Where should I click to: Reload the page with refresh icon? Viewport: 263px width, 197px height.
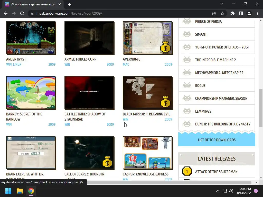click(22, 13)
